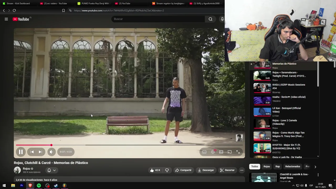
Task: Open video settings gear
Action: (213, 152)
